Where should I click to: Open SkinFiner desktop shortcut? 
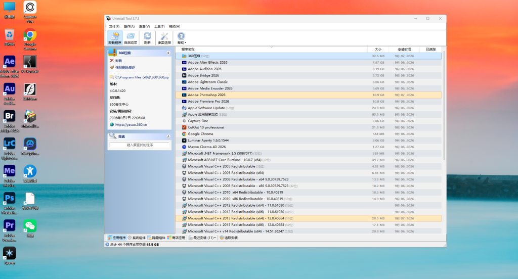[30, 92]
